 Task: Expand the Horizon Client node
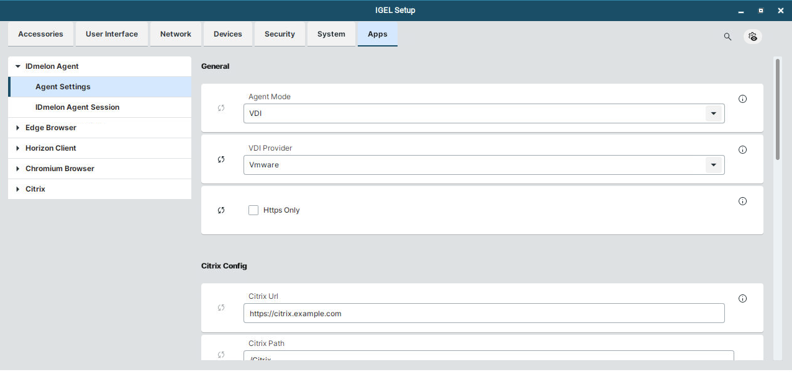pyautogui.click(x=18, y=148)
